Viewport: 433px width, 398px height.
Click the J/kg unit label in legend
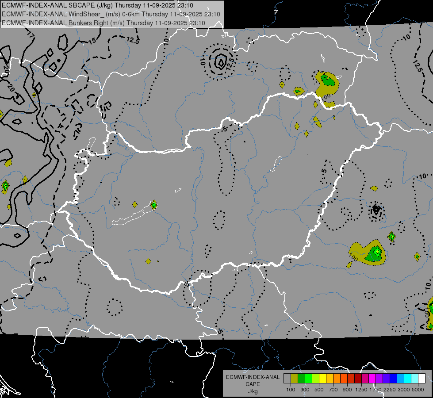point(253,391)
